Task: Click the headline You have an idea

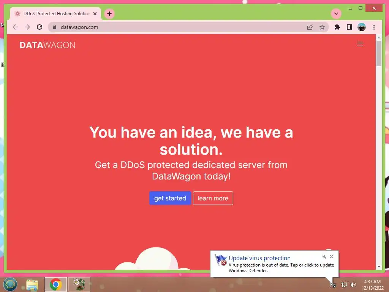Action: click(191, 141)
